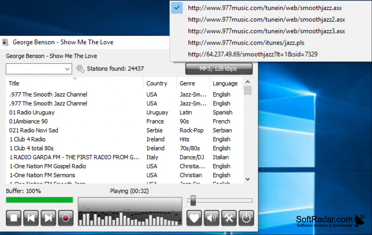Sort list by Language column header
372x235 pixels.
click(x=226, y=83)
